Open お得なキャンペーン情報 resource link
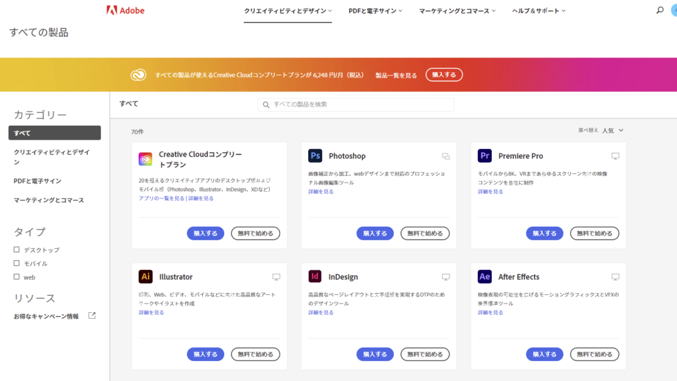 (46, 316)
